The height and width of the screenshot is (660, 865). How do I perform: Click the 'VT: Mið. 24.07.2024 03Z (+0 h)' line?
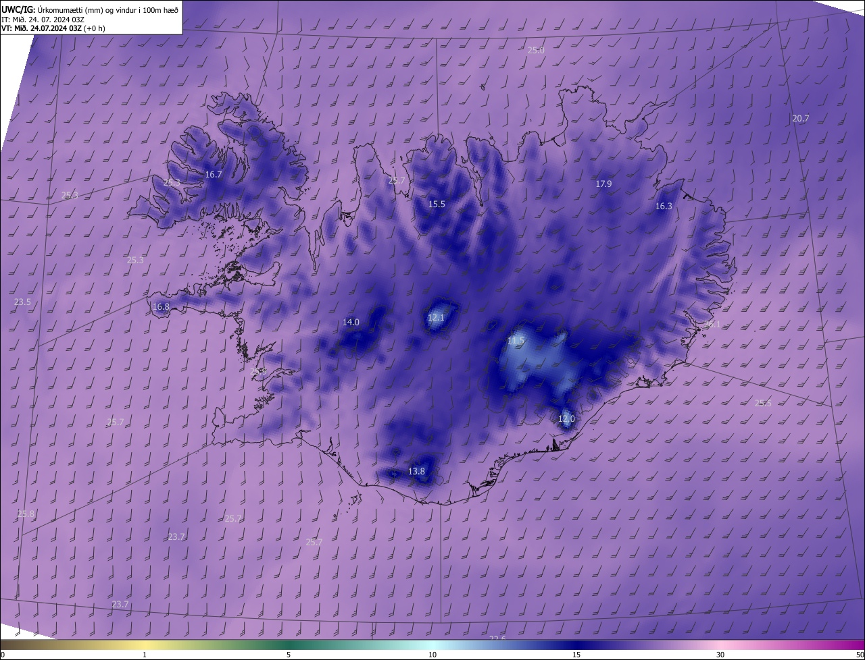(x=53, y=28)
